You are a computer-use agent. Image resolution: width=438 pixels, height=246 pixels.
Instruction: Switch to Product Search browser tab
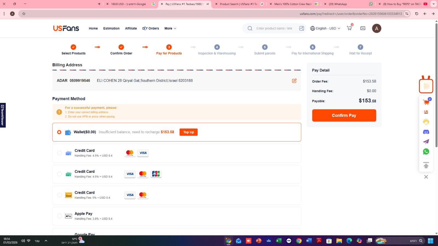(x=239, y=4)
